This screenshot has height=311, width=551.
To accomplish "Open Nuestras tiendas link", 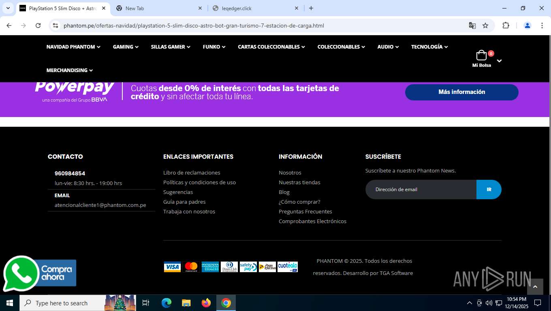I will pyautogui.click(x=299, y=182).
